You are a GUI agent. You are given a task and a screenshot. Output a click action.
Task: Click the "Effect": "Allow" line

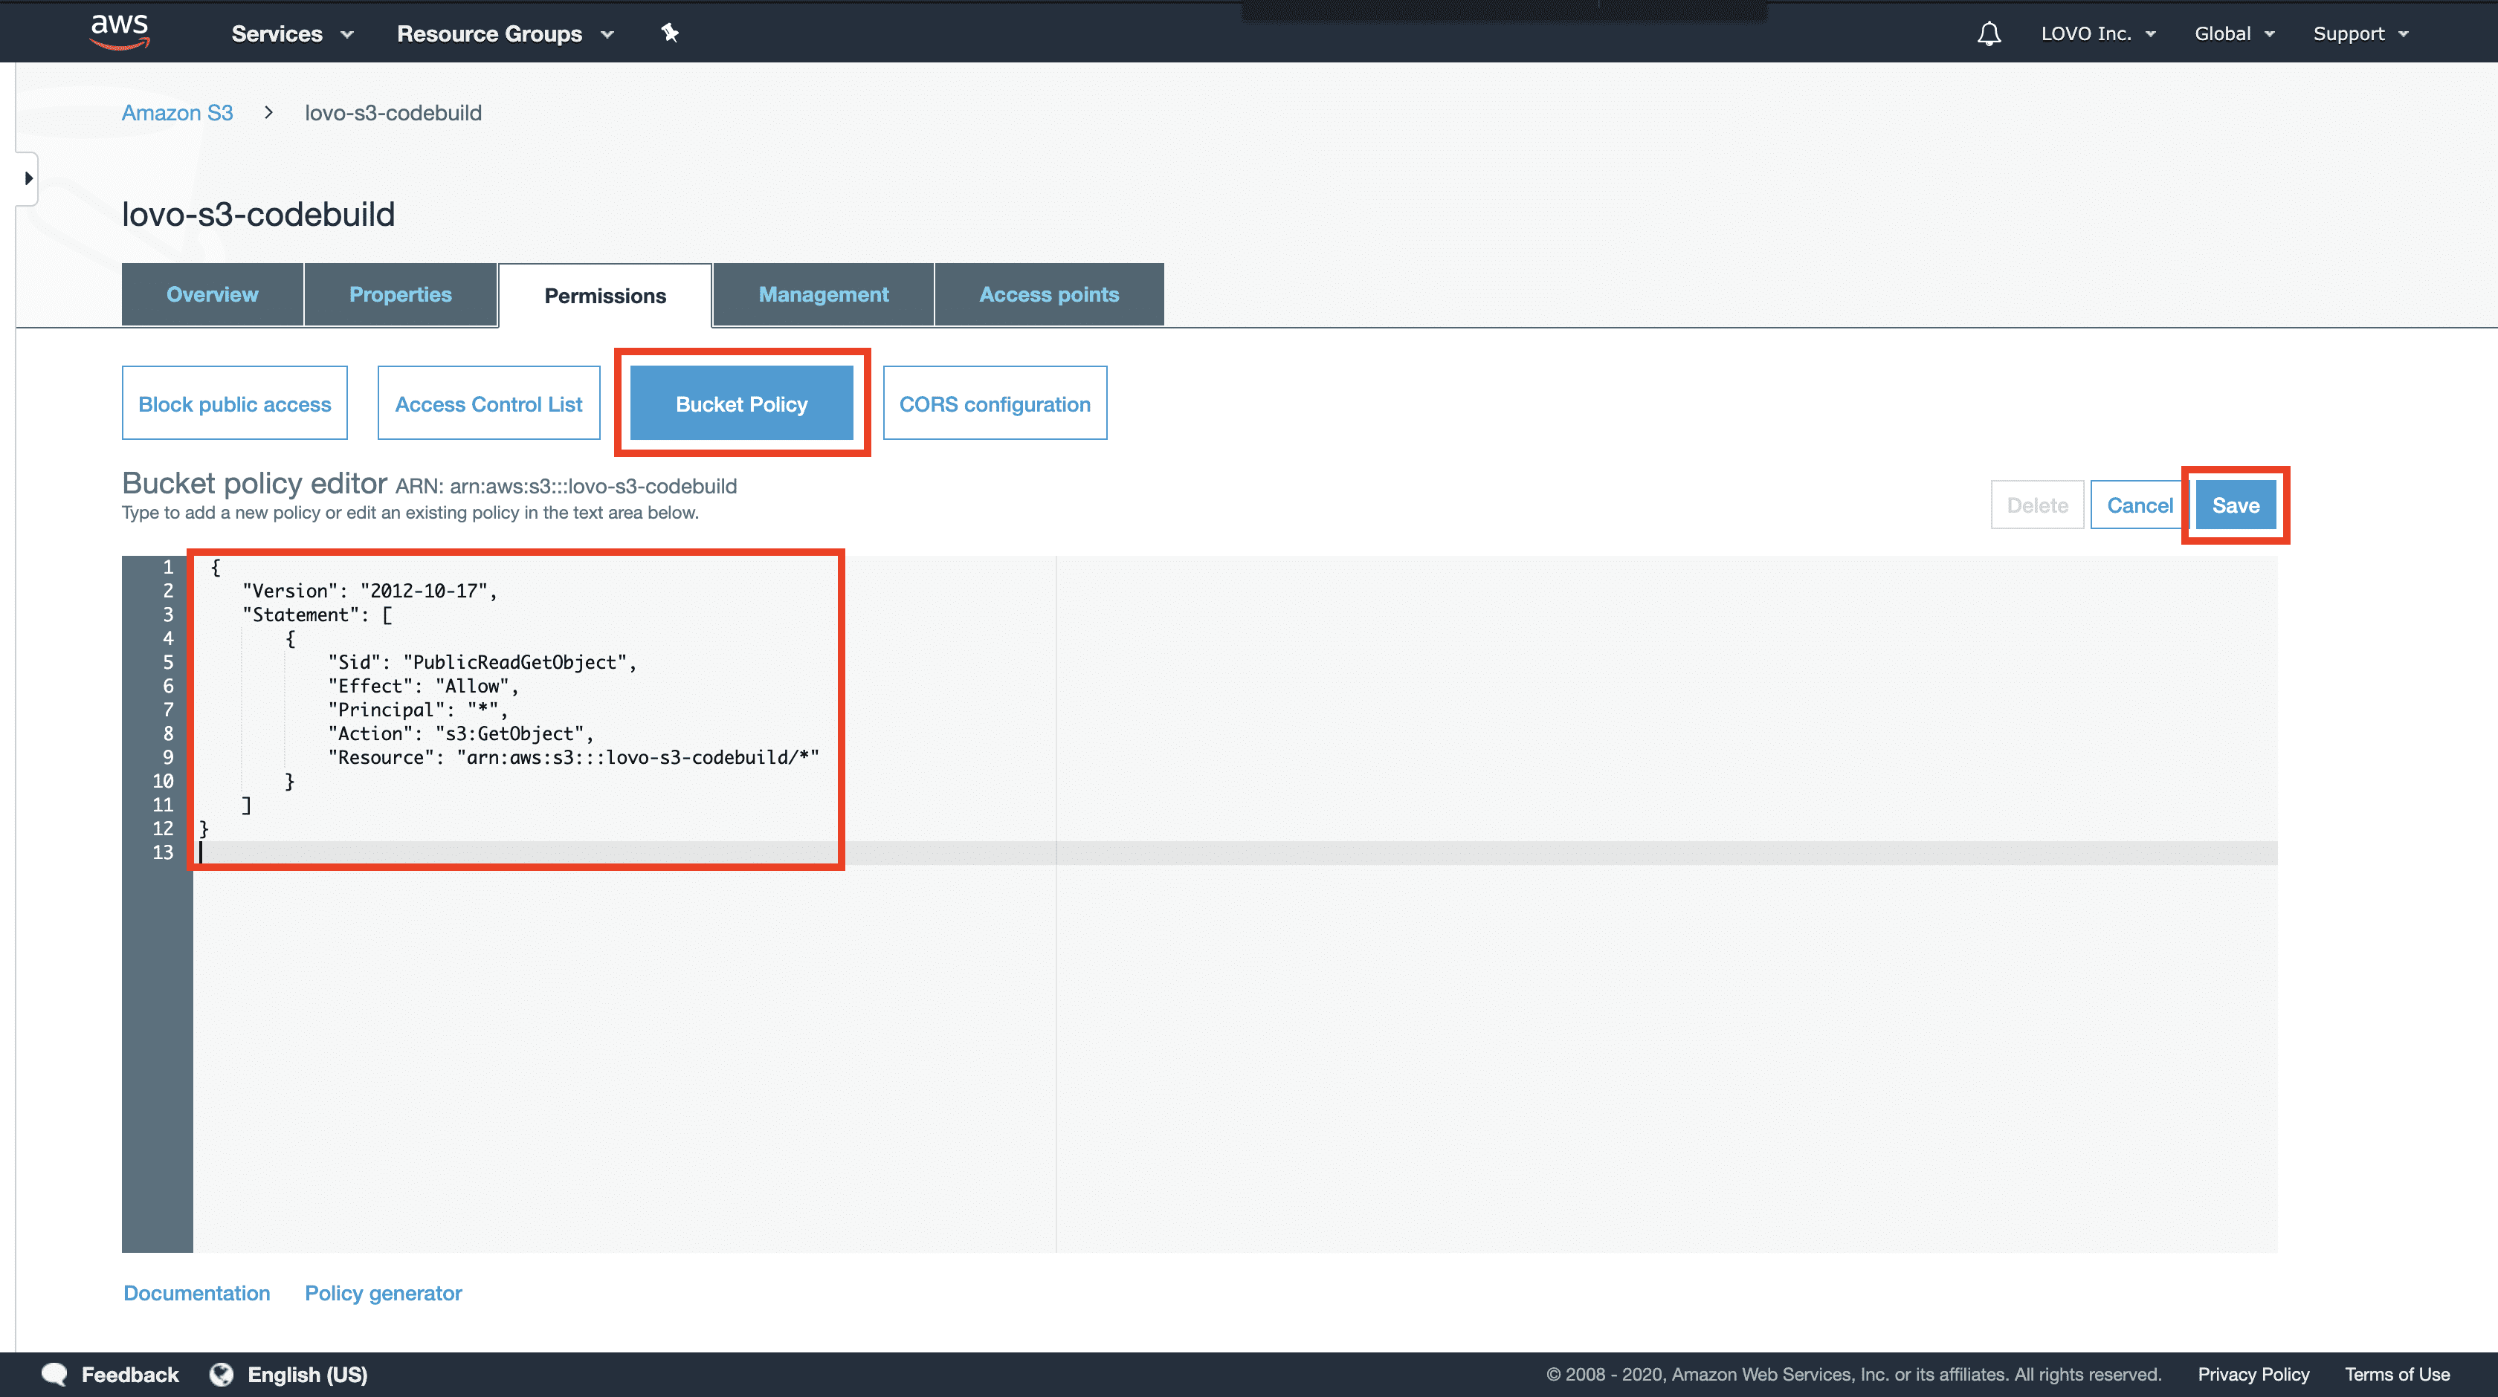coord(424,685)
